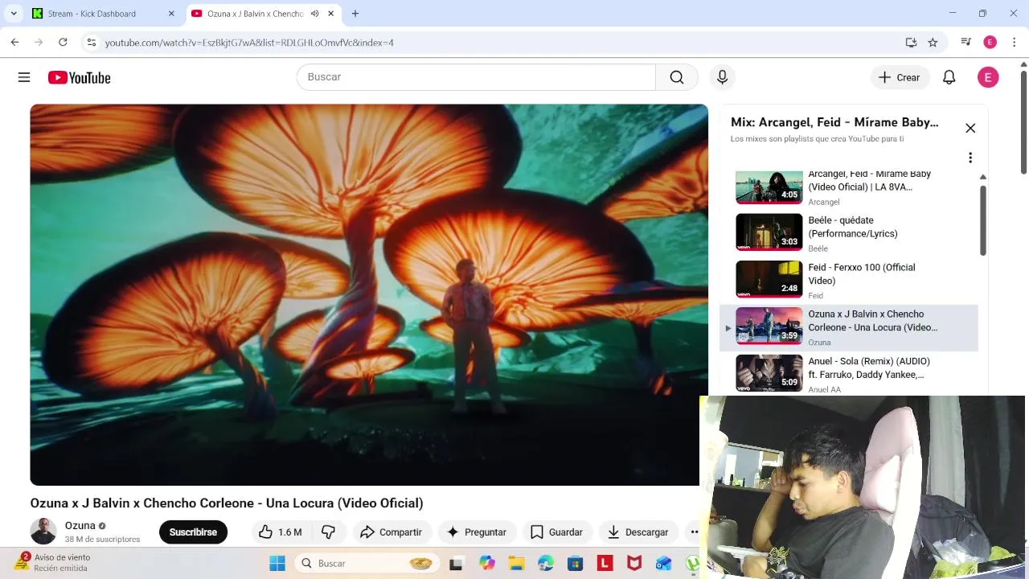Play Beéle - quédate playlist thumbnail
This screenshot has height=579, width=1029.
point(769,232)
